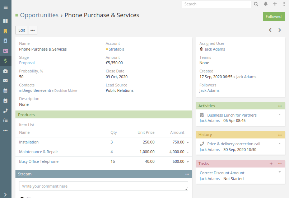Open Leads ID card icon in sidebar
Screen dimensions: 289x198
[5, 51]
